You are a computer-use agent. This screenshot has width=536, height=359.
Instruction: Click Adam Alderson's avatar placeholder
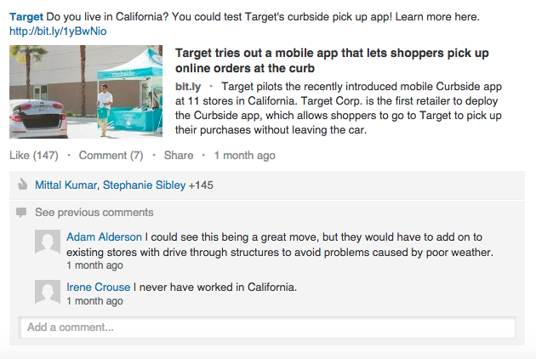(48, 242)
